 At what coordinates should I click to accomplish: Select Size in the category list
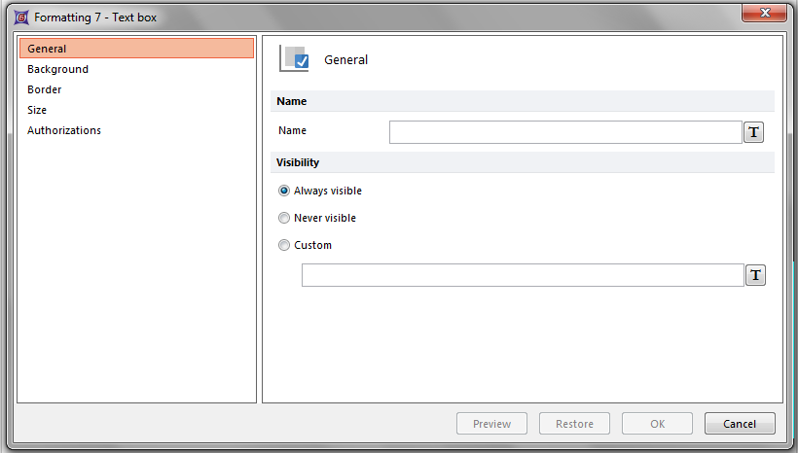pos(37,110)
